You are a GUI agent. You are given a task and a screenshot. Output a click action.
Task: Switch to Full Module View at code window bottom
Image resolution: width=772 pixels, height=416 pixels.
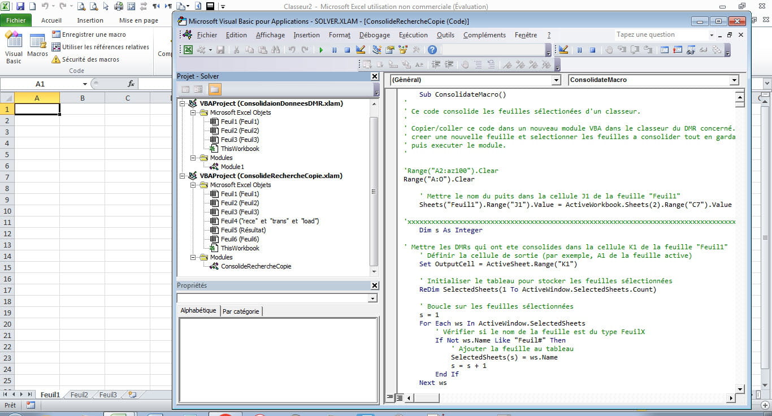click(x=399, y=397)
